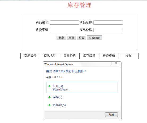The height and width of the screenshot is (123, 147).
Task: Click the 返回 button
Action: [x=81, y=38]
